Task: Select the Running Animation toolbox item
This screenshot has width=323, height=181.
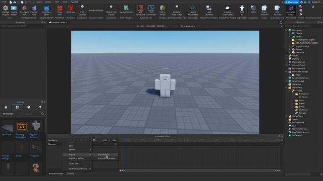Action: [22, 129]
